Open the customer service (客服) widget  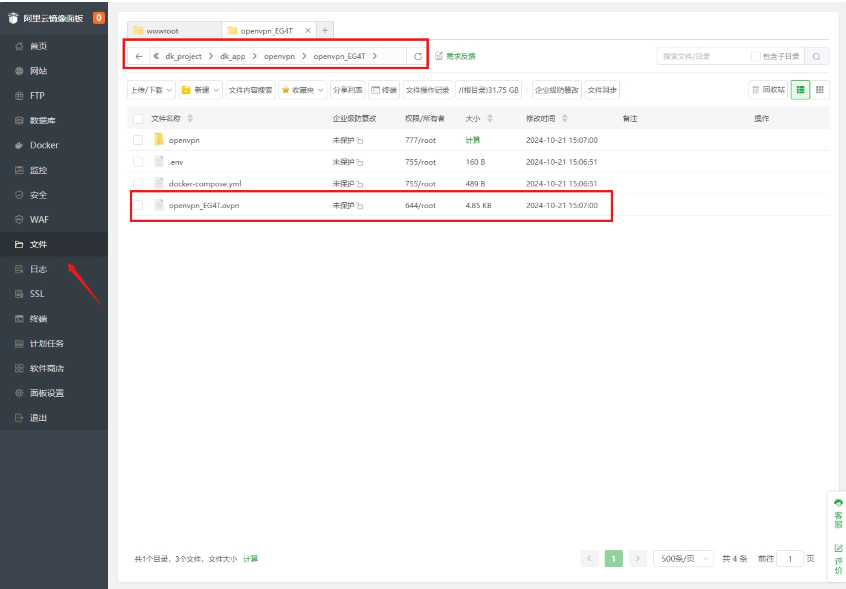click(x=838, y=514)
